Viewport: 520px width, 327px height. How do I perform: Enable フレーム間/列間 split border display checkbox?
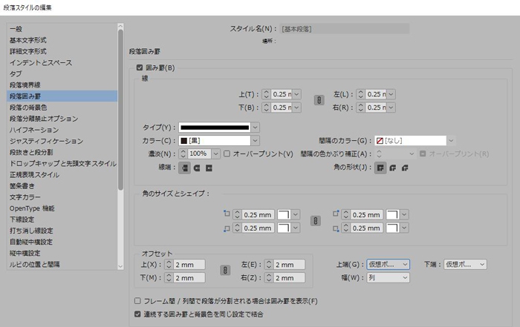point(137,301)
